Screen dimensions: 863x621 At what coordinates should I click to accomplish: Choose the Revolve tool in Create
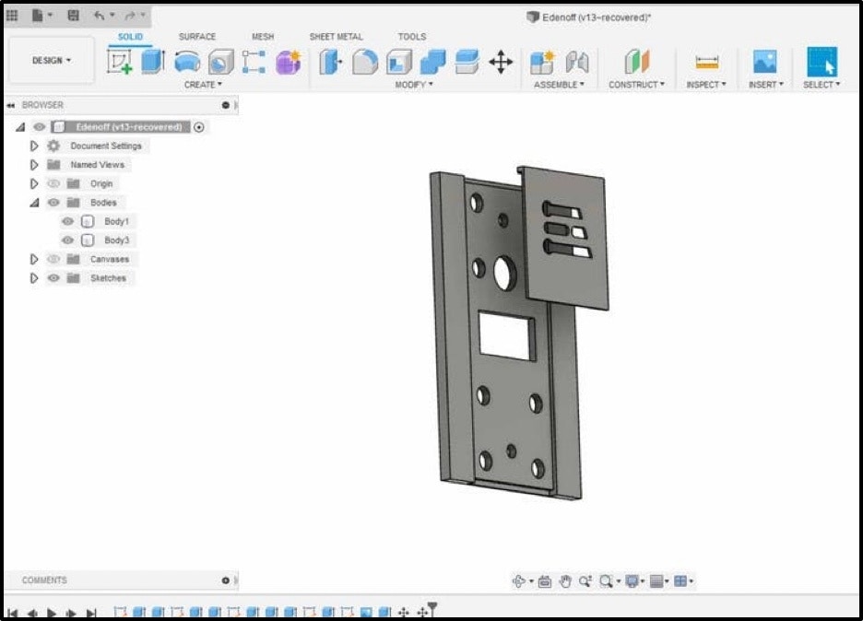pyautogui.click(x=187, y=62)
